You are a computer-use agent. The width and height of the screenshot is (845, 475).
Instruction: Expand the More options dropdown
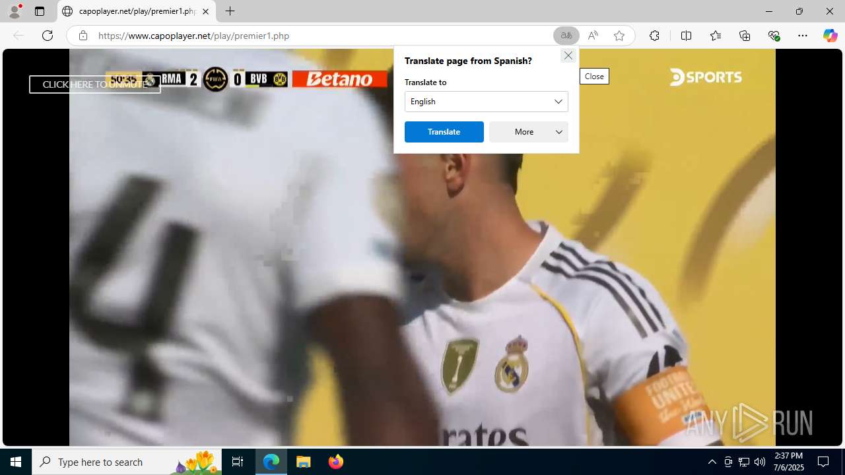coord(528,132)
